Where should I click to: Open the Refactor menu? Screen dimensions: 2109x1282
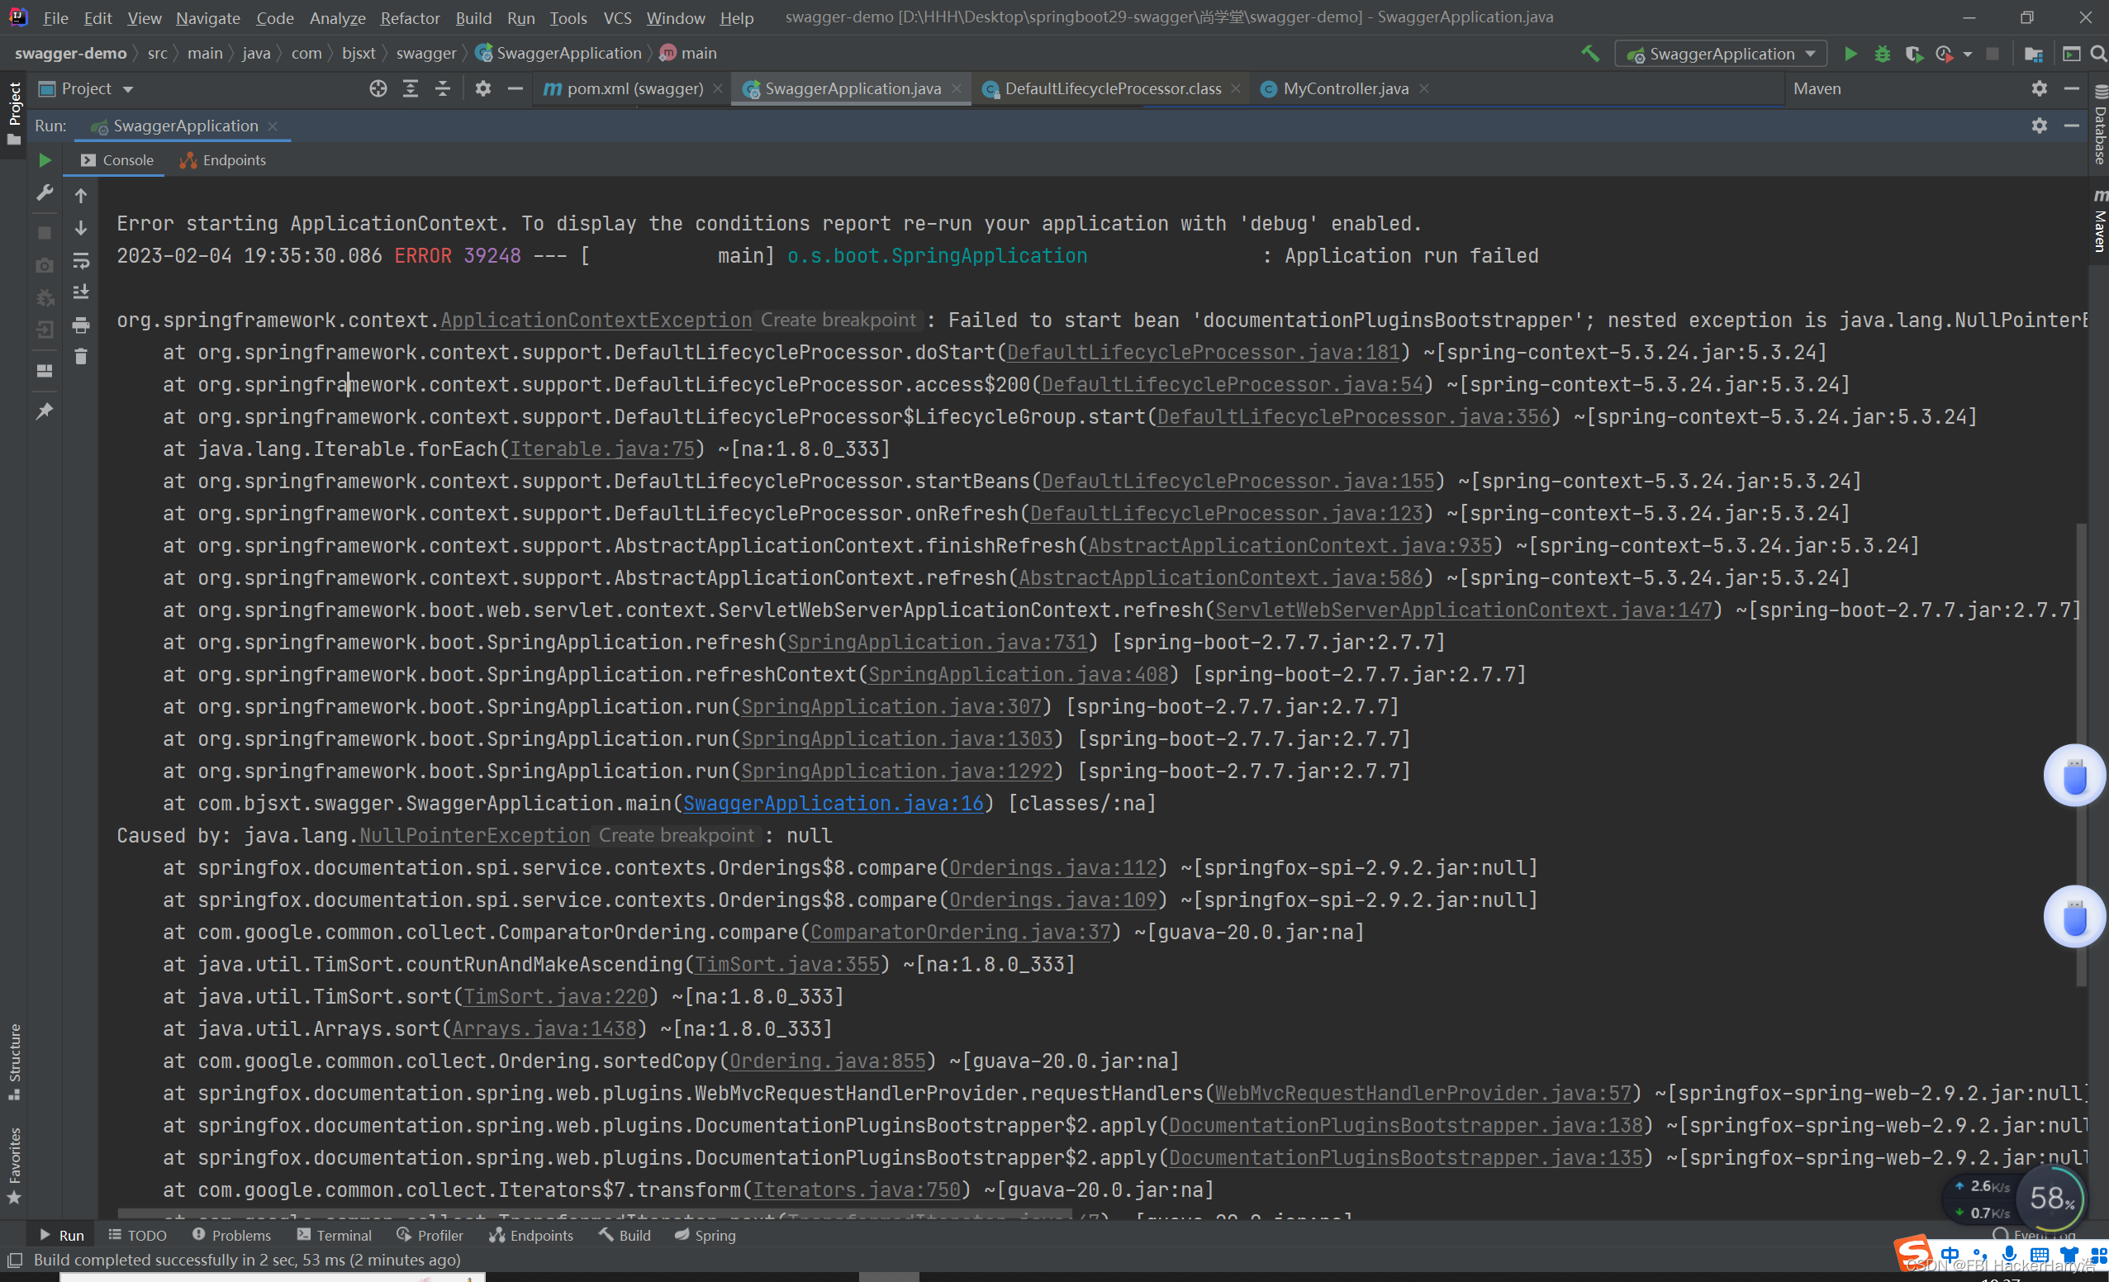point(409,17)
